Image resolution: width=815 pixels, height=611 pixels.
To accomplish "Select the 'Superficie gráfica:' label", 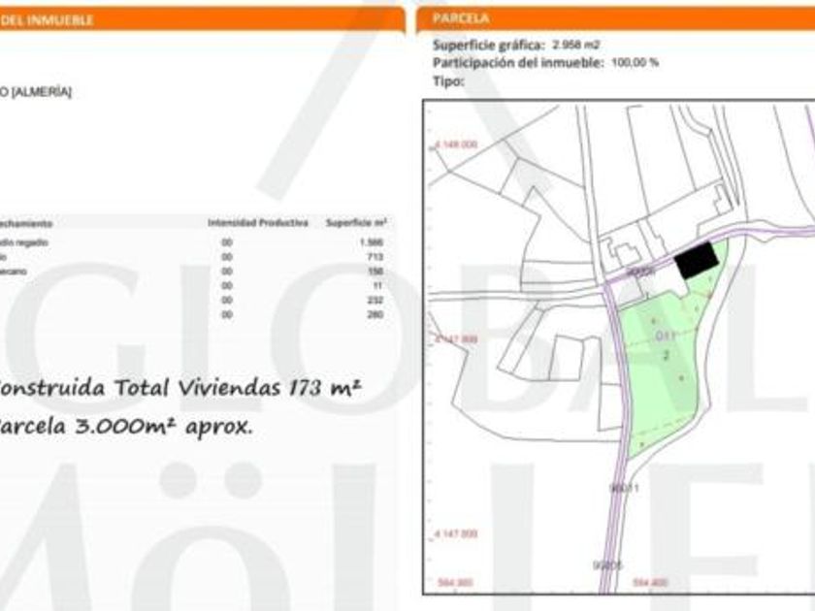I will pos(489,46).
